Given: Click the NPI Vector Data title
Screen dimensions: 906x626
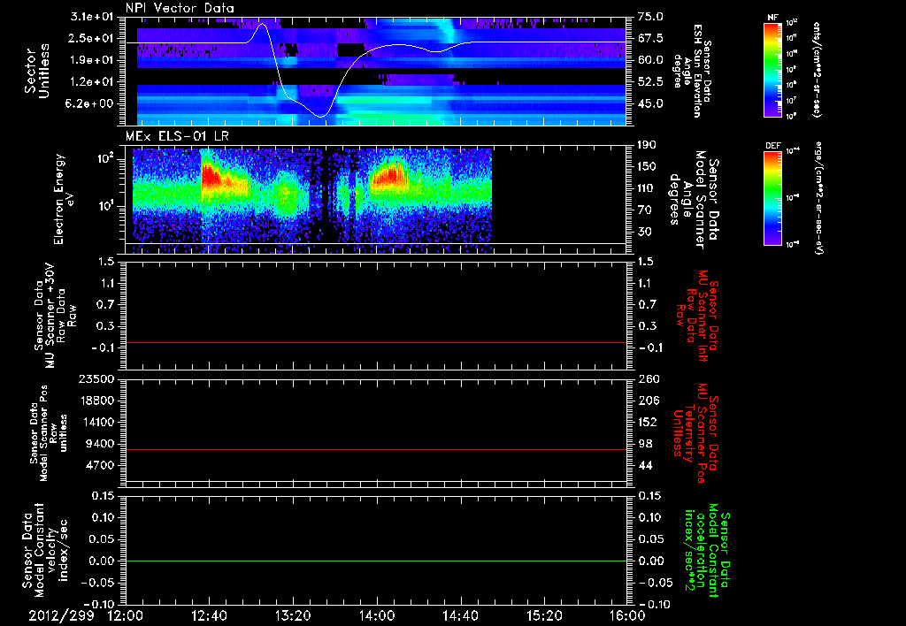Looking at the screenshot, I should pyautogui.click(x=180, y=8).
